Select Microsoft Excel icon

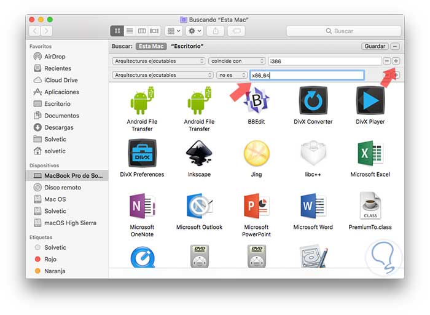[370, 153]
